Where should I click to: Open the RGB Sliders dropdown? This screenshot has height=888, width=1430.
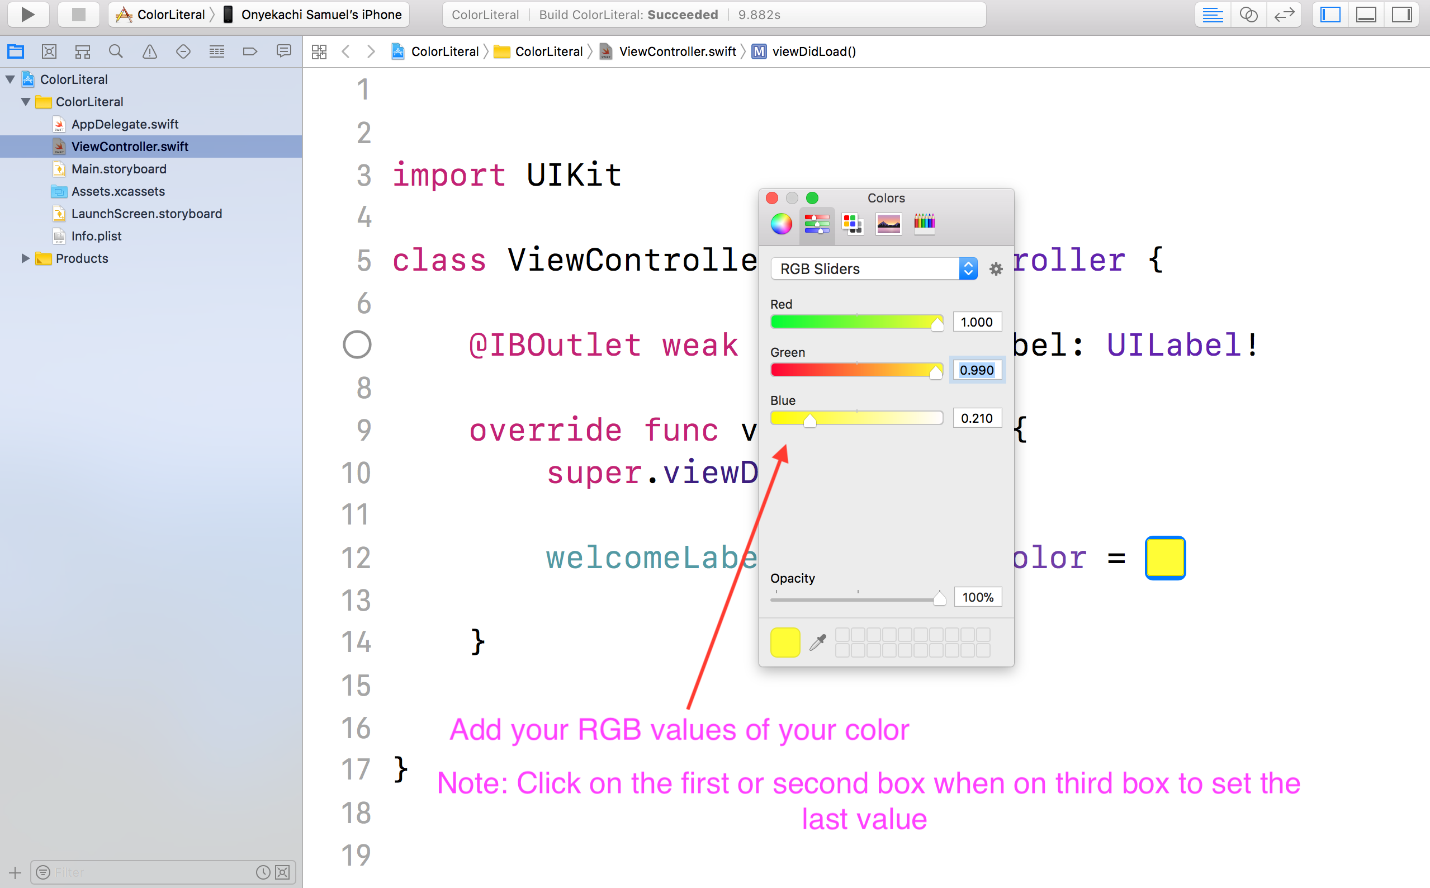coord(968,268)
